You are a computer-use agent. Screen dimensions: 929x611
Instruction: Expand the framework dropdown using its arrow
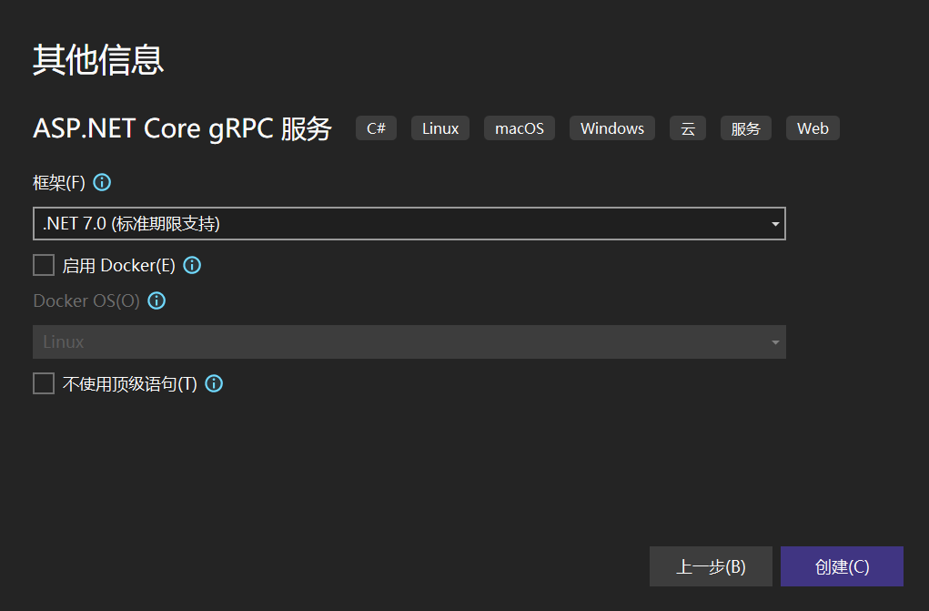(x=775, y=224)
